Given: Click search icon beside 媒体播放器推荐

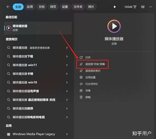Looking at the screenshot, I should tap(9, 109).
